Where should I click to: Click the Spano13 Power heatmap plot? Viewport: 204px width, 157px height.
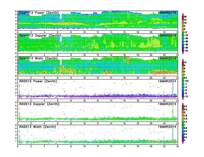98,21
